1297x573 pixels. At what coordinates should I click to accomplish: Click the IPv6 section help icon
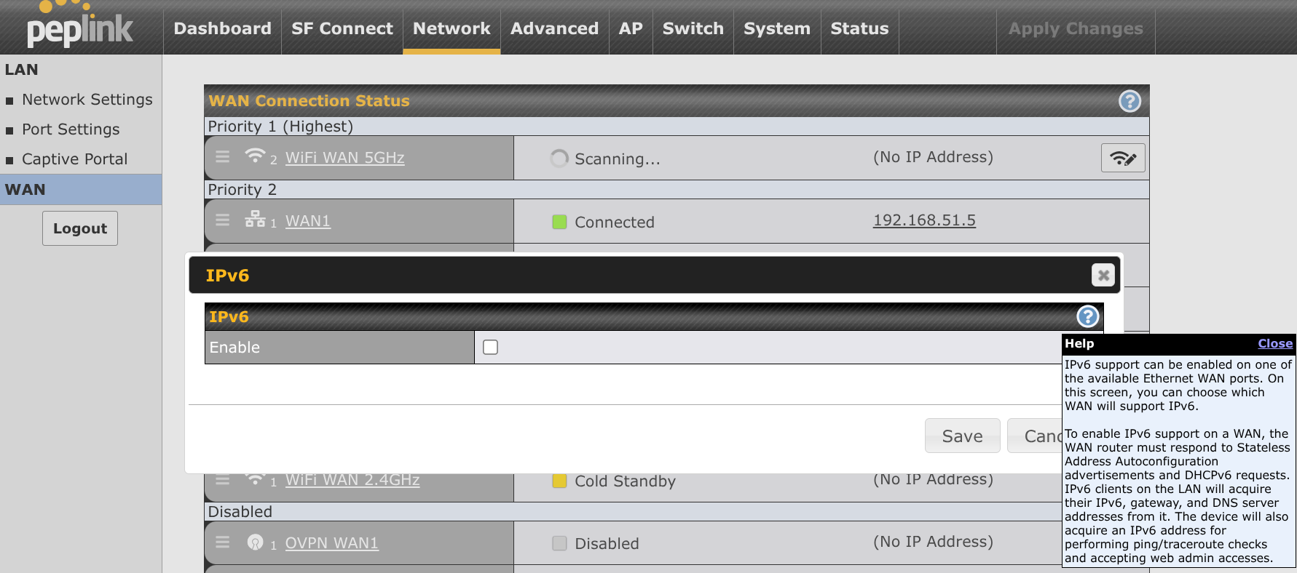[1087, 316]
